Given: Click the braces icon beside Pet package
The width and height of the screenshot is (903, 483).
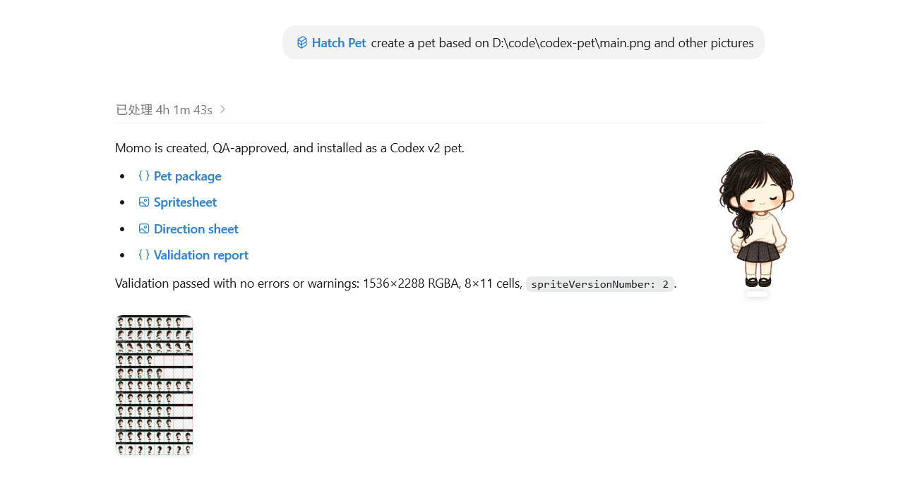Looking at the screenshot, I should [x=144, y=176].
